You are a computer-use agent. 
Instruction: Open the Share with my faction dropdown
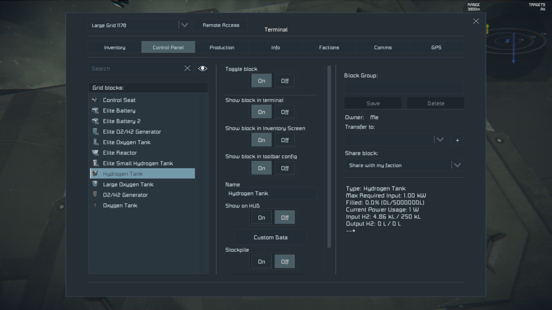(x=457, y=165)
